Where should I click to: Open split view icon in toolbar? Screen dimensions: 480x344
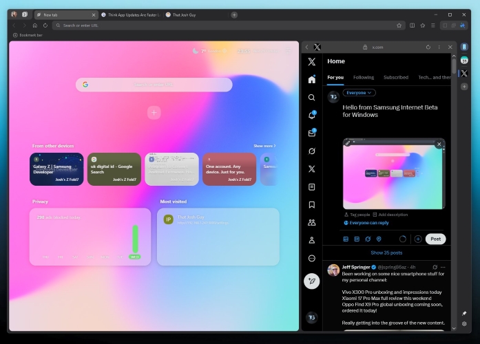[x=413, y=25]
